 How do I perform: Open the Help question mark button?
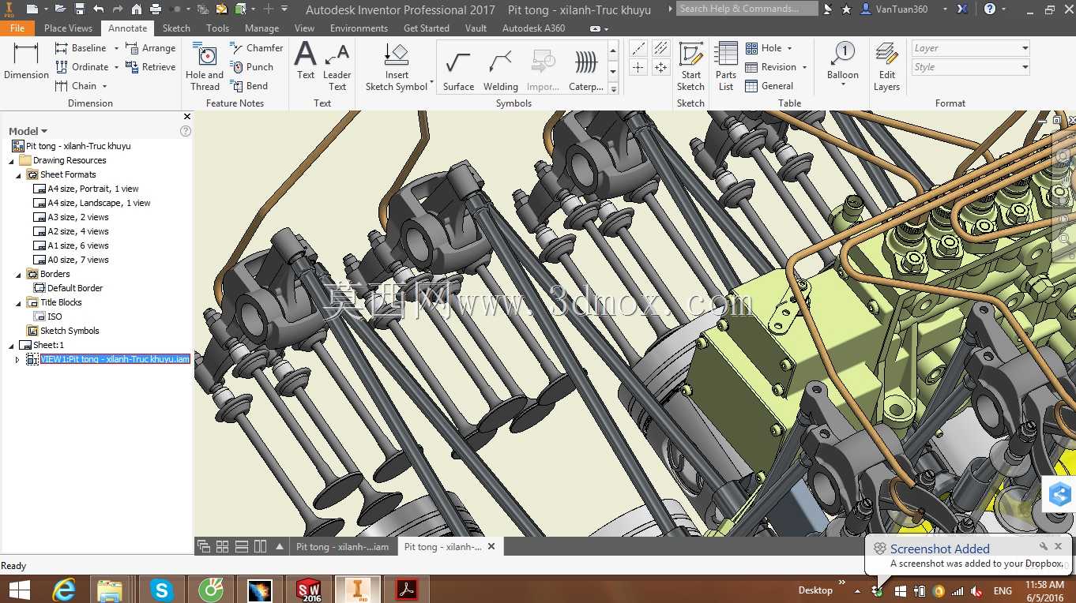coord(990,9)
